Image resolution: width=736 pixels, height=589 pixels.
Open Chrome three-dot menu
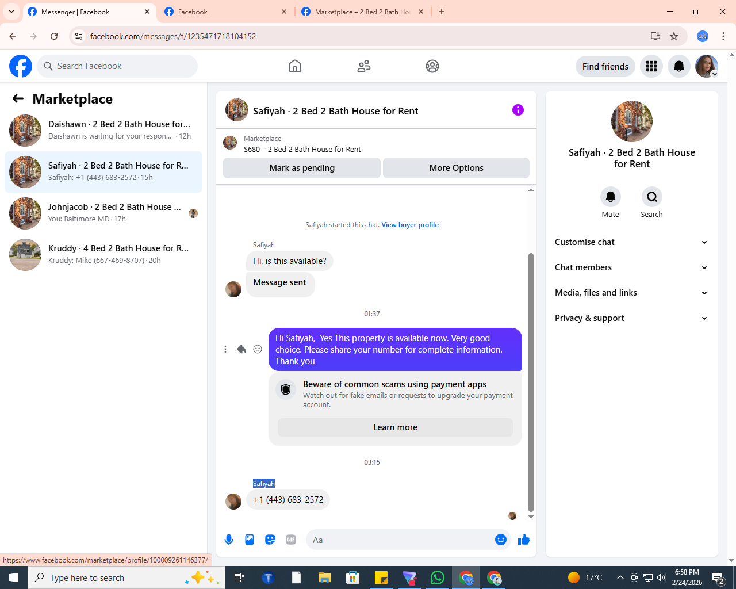723,36
